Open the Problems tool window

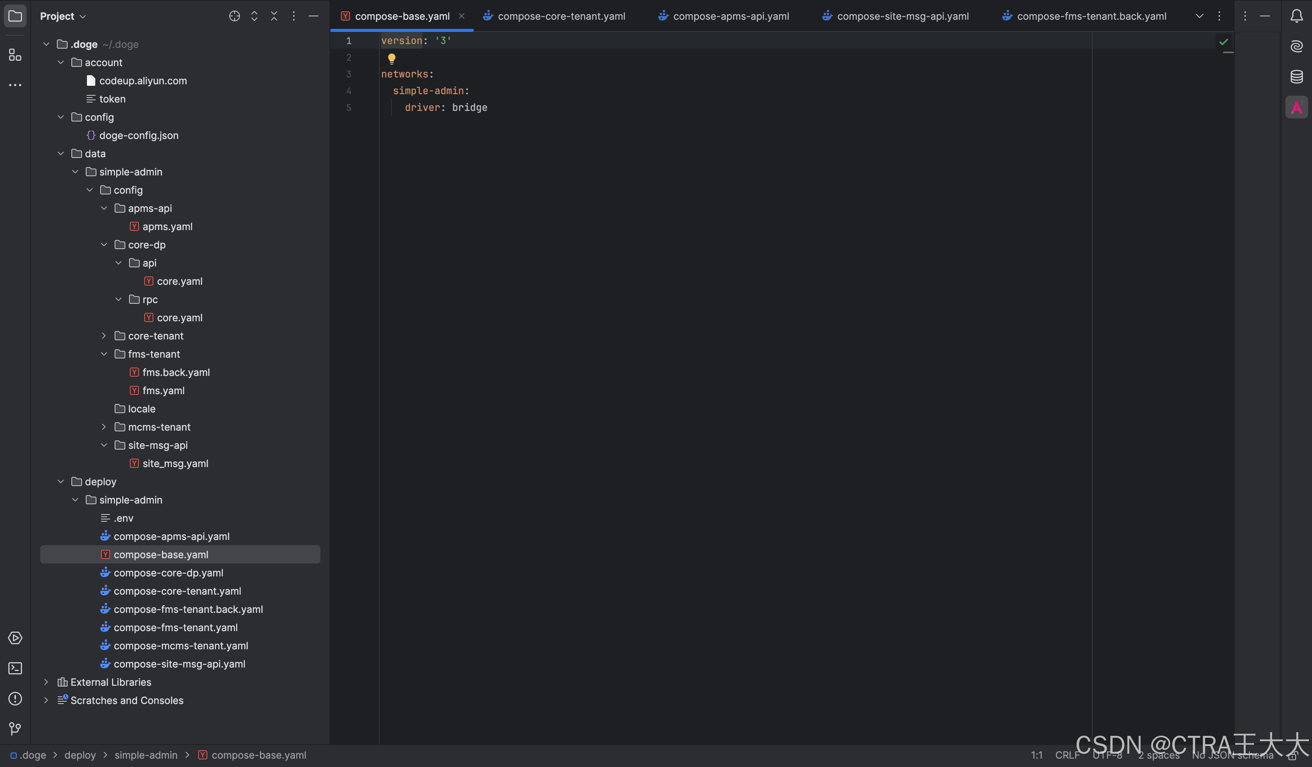[x=15, y=698]
